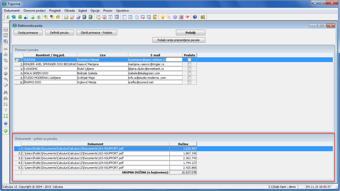340x191 pixels.
Task: Open the purple gear settings icon
Action: pos(175,17)
